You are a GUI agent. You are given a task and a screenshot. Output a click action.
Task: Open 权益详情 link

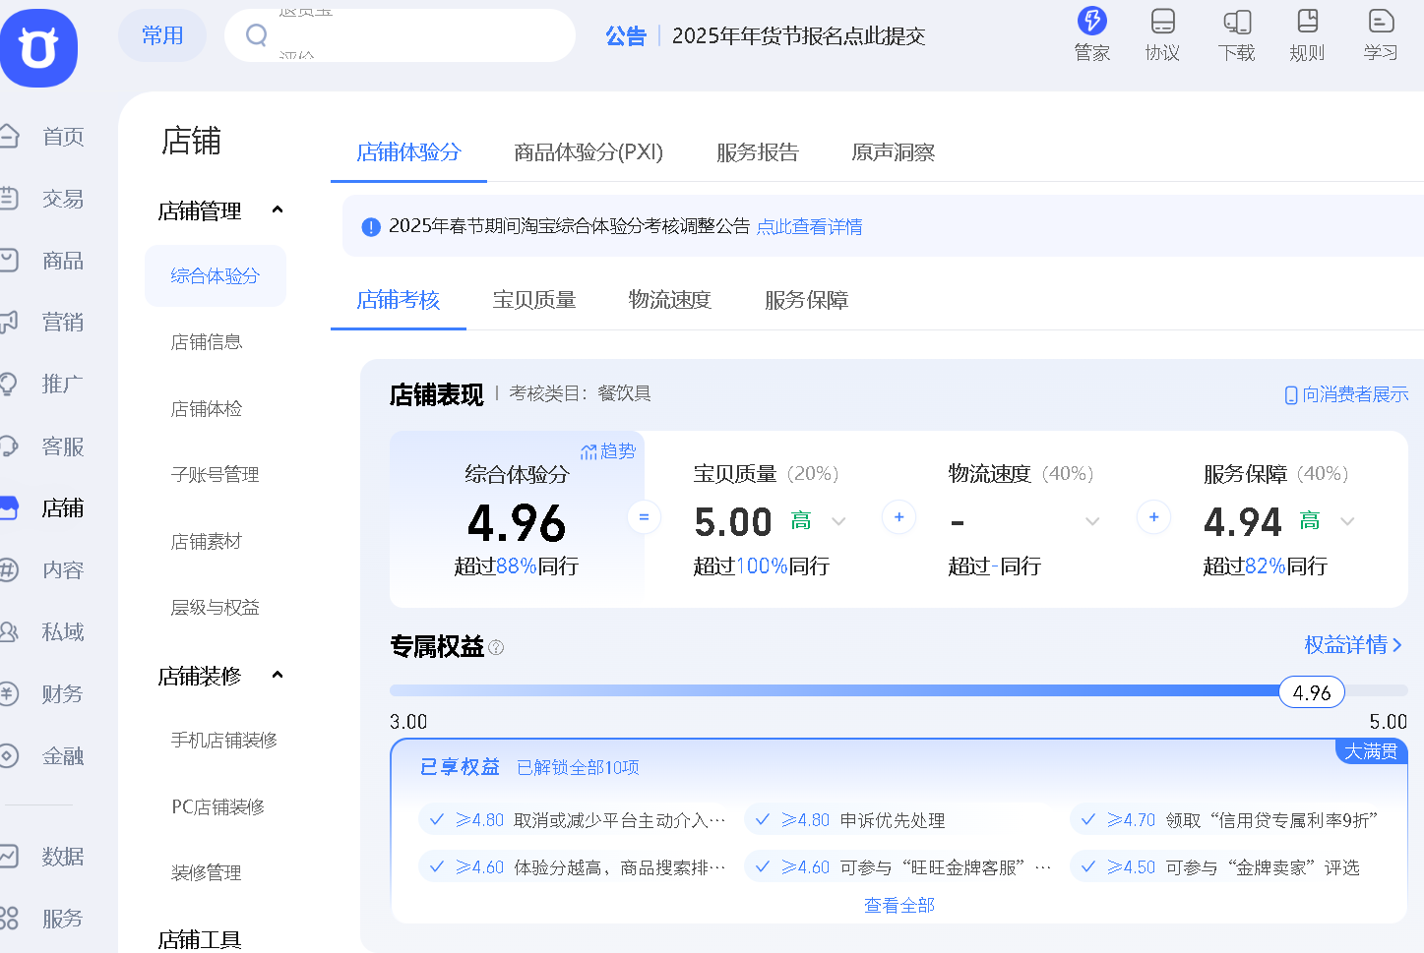tap(1353, 645)
